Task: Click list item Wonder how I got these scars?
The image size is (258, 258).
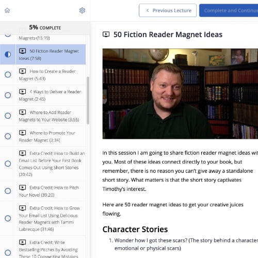Action: (186, 244)
